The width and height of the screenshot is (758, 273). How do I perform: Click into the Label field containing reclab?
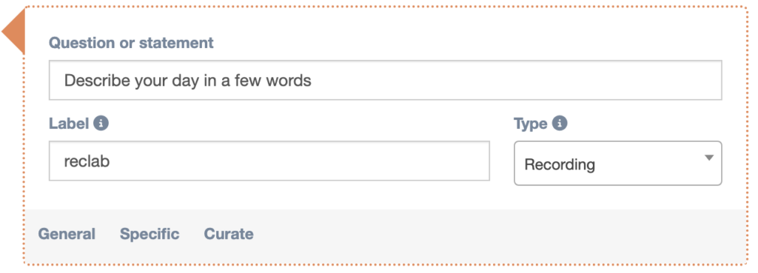tap(269, 161)
